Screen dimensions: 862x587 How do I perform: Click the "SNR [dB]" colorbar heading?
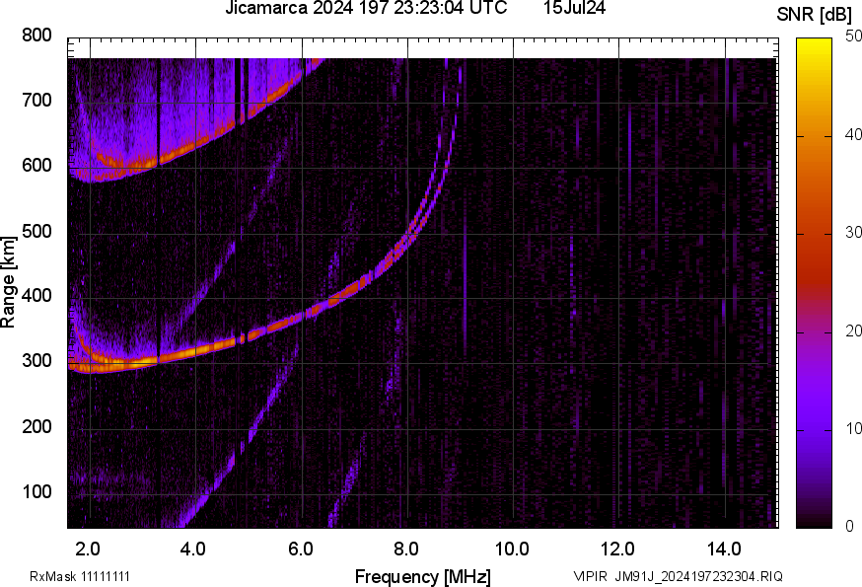(x=815, y=15)
